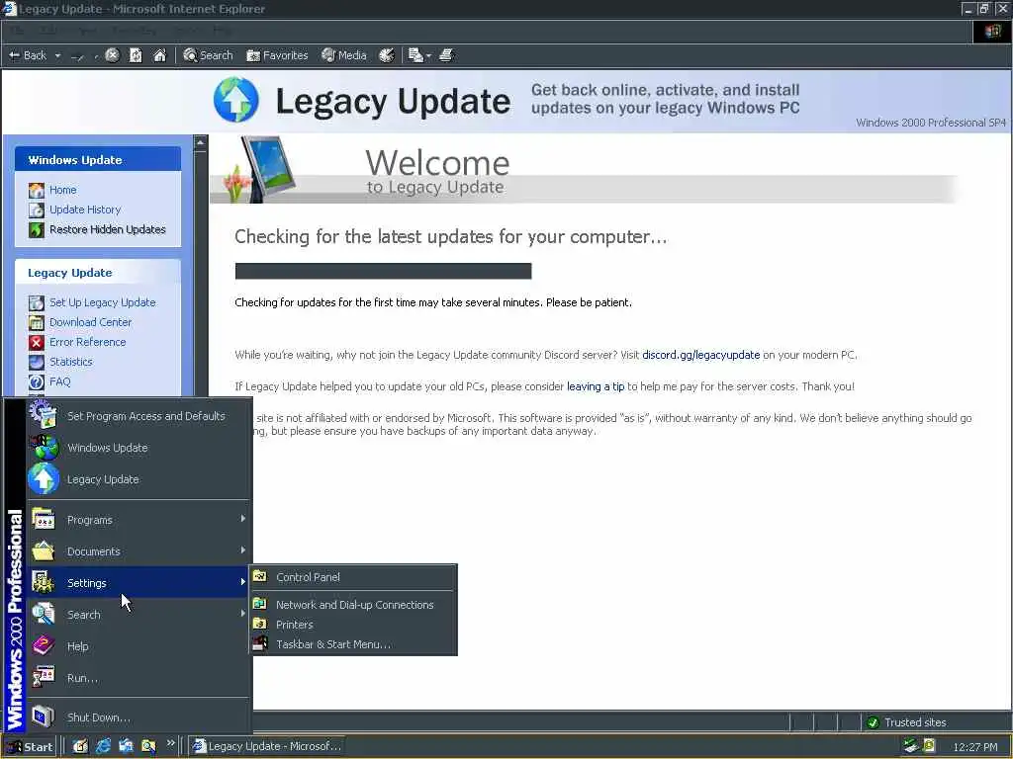Click the History icon in the toolbar
1013x759 pixels.
(x=387, y=55)
